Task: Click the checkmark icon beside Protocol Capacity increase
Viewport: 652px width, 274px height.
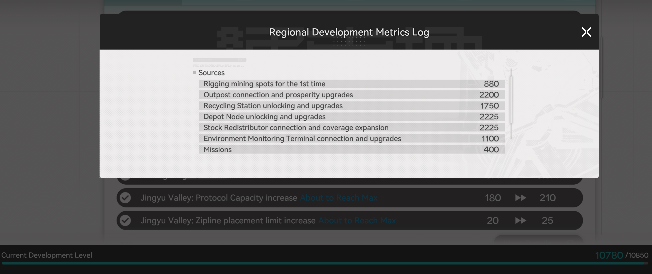Action: click(126, 198)
